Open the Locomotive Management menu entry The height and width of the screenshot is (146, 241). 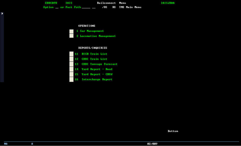(98, 36)
